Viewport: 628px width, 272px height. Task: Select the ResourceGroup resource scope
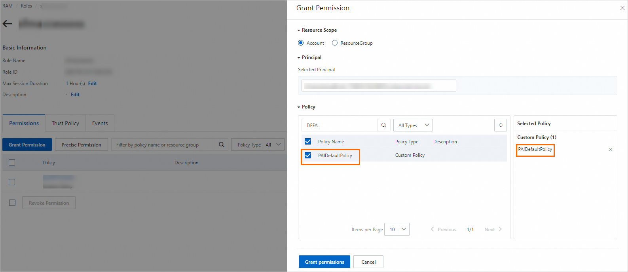point(335,43)
